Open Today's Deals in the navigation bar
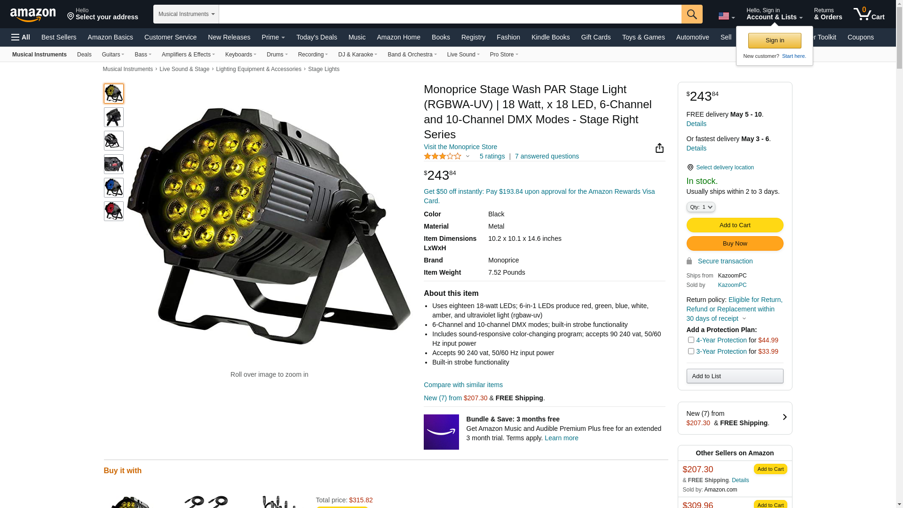Viewport: 903px width, 508px height. [x=317, y=37]
